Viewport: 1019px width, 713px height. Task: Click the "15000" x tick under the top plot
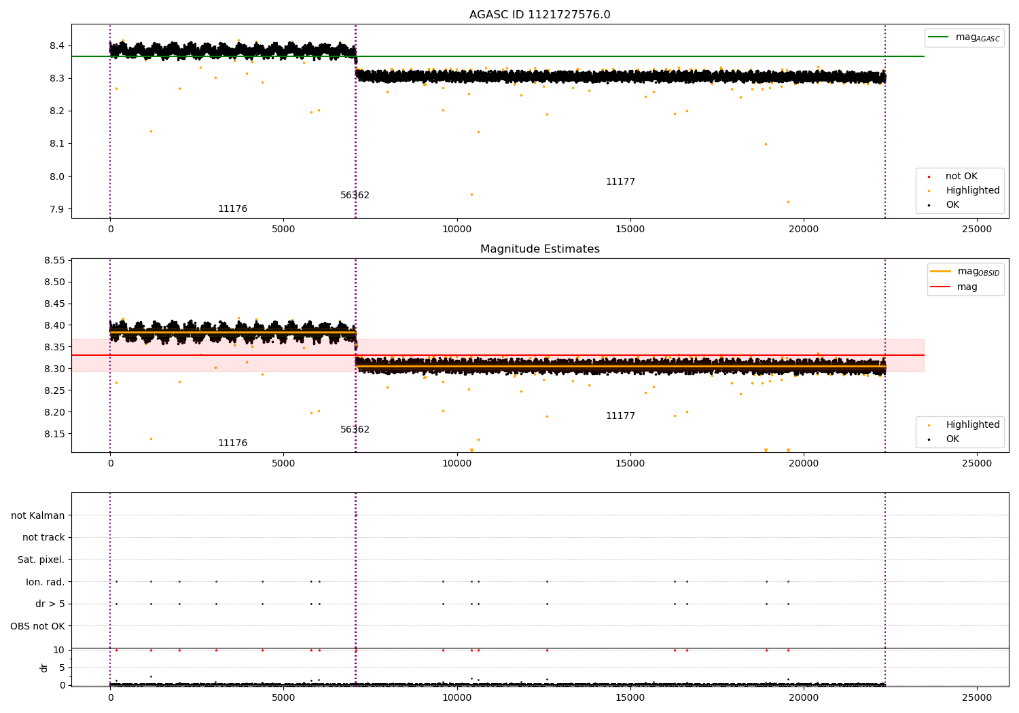(630, 230)
